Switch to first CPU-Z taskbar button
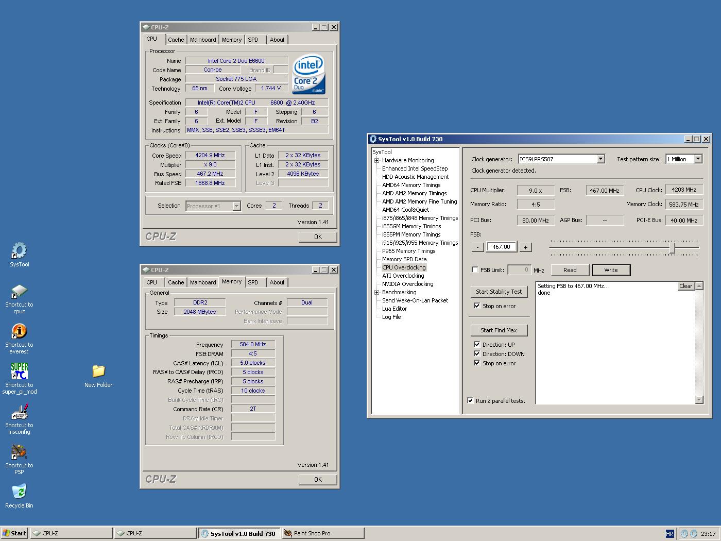721x541 pixels. [71, 533]
